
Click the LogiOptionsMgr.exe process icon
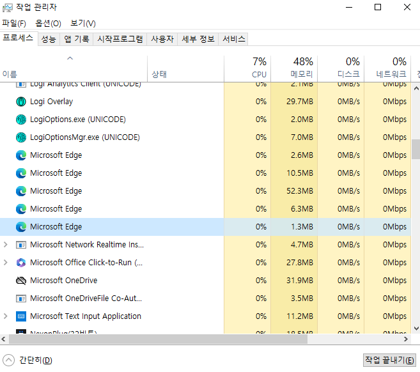click(x=21, y=137)
